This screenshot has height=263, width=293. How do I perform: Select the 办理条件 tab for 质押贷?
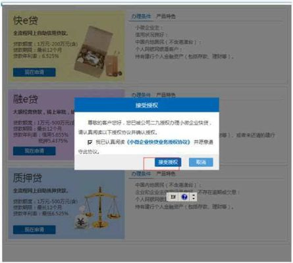click(x=141, y=174)
